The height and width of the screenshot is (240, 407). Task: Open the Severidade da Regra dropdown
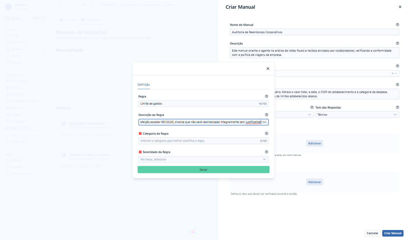pyautogui.click(x=203, y=159)
